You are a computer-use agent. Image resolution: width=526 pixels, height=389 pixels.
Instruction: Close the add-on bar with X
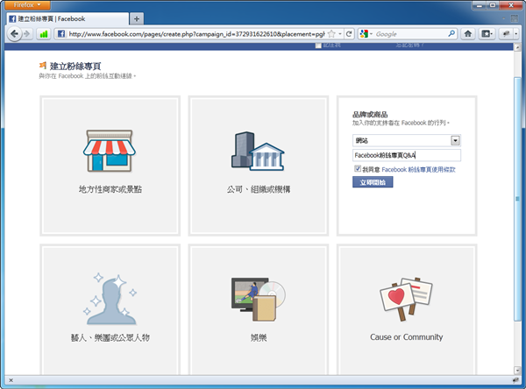(x=11, y=380)
